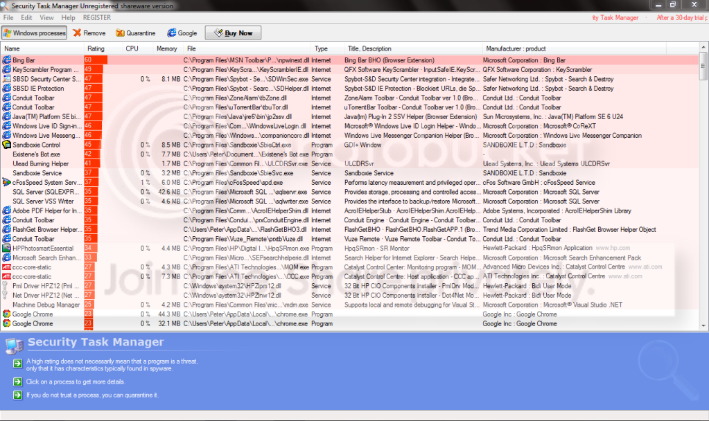Click the SBSD Security Center icon
The width and height of the screenshot is (709, 421).
pyautogui.click(x=7, y=79)
